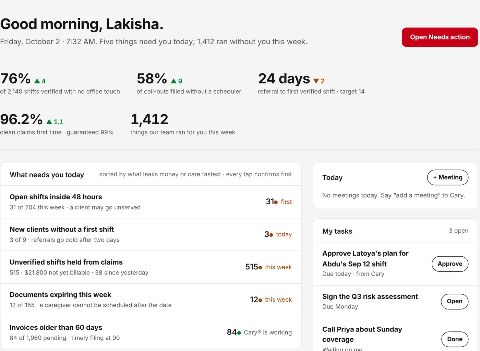Click the 'No meetings today' message
Image resolution: width=480 pixels, height=351 pixels.
394,195
